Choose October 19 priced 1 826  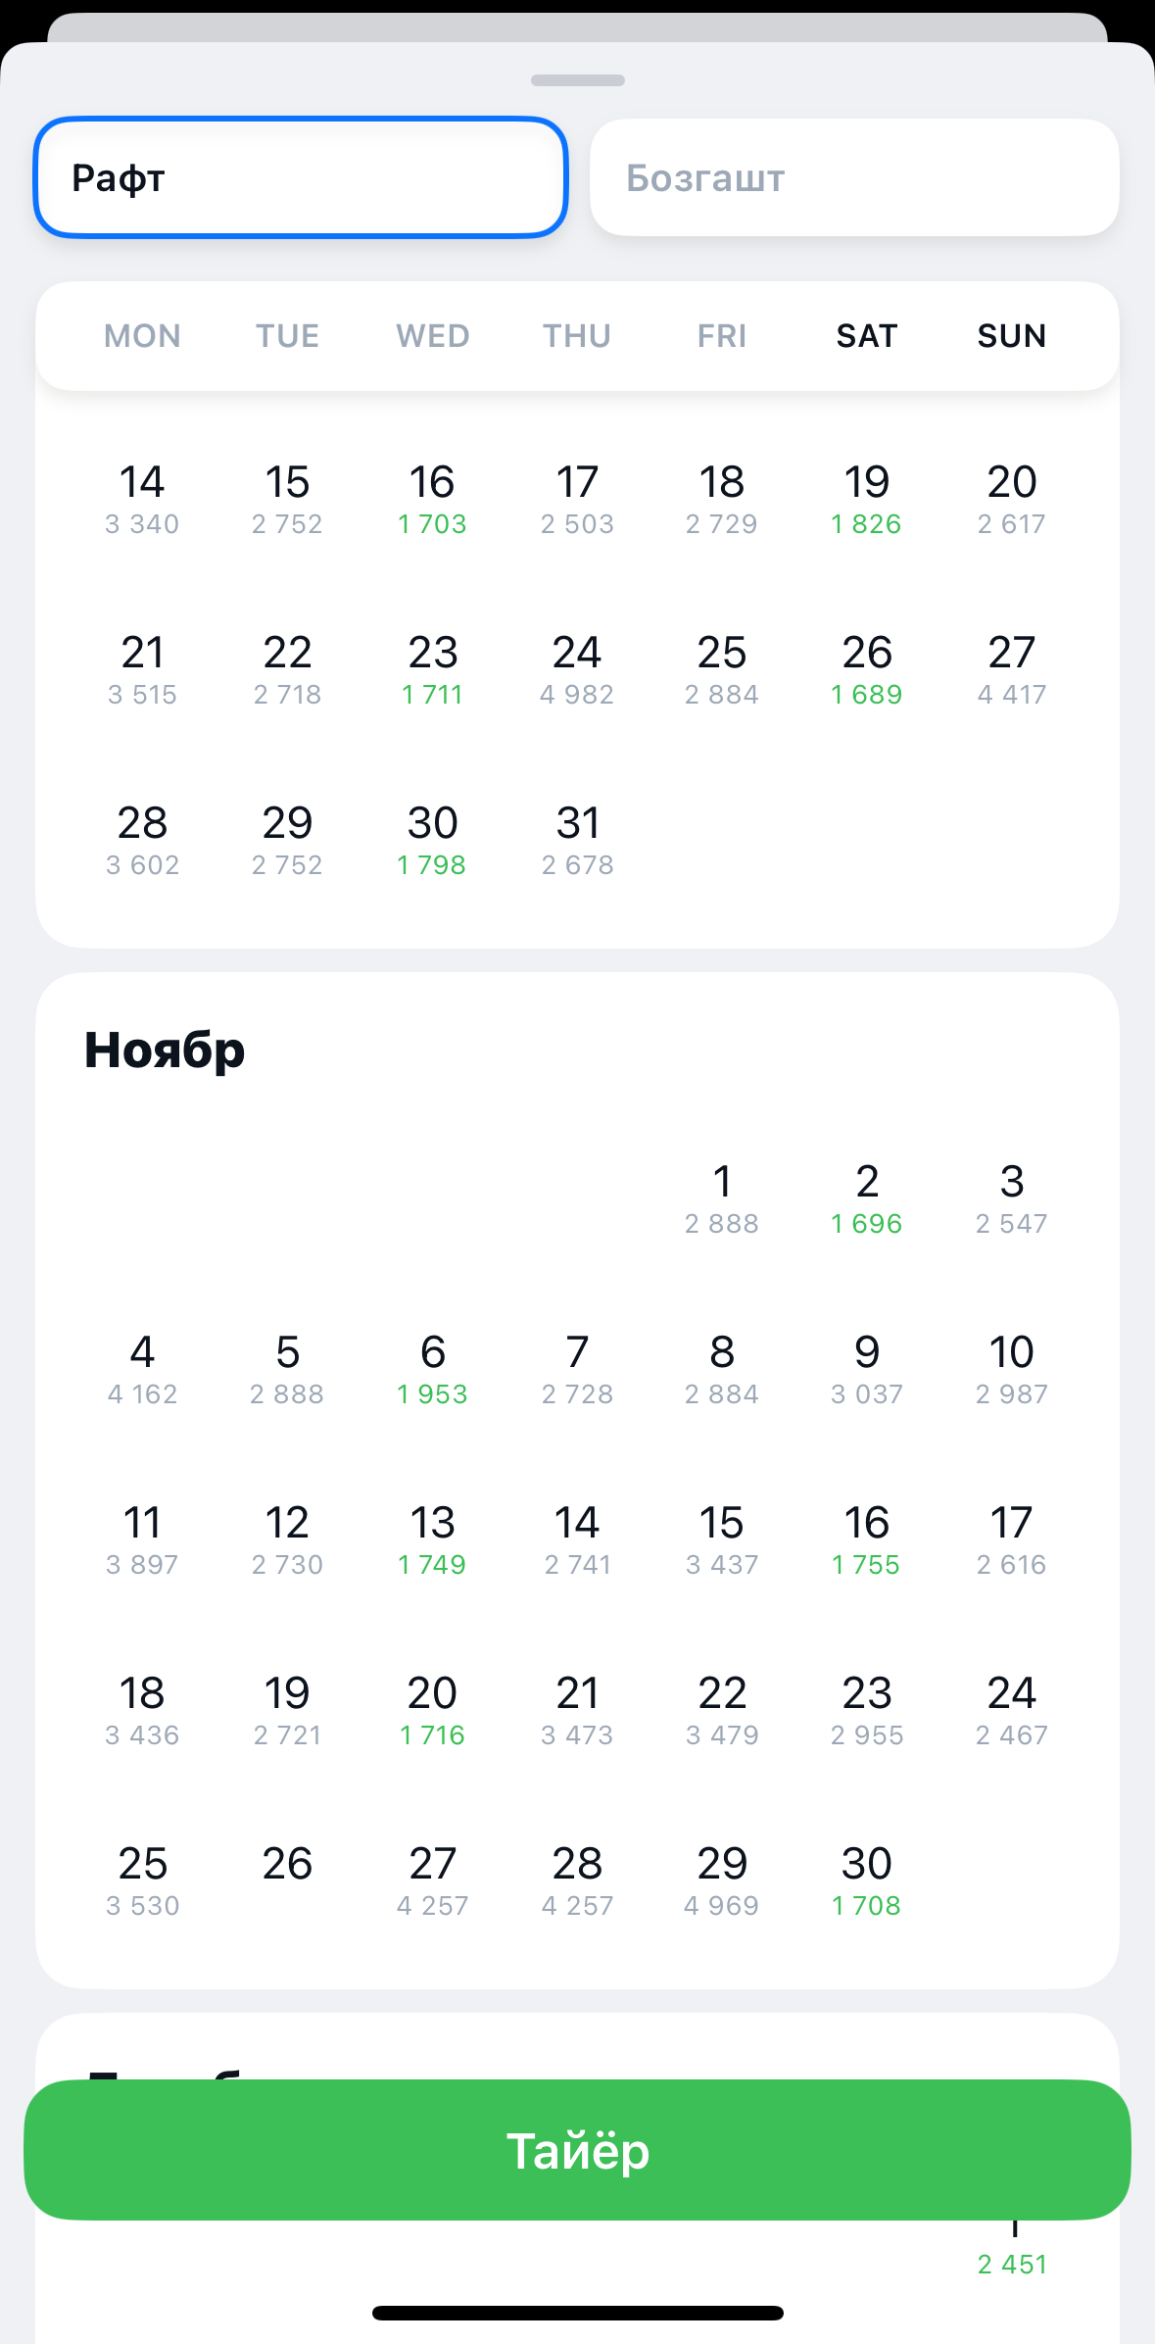[867, 500]
